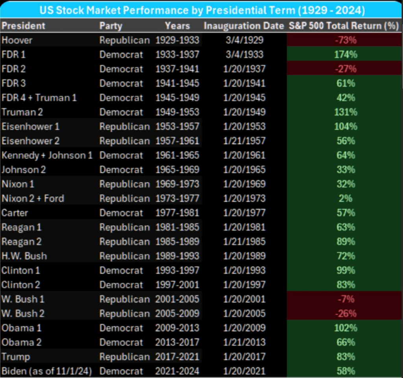Viewport: 403px width, 378px height.
Task: Select the Party column header
Action: [x=111, y=26]
